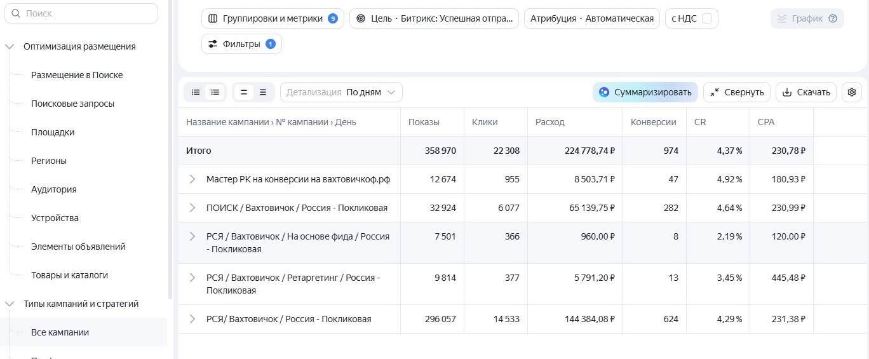
Task: Switch to tree list view icon
Action: [x=215, y=92]
